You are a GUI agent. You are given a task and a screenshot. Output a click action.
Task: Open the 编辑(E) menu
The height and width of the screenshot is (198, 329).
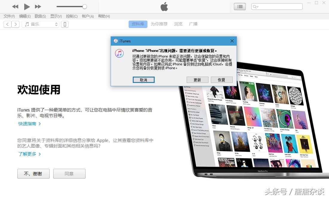tap(25, 16)
